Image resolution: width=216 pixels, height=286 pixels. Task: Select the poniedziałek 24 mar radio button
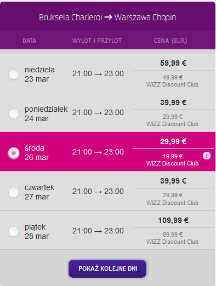[14, 113]
